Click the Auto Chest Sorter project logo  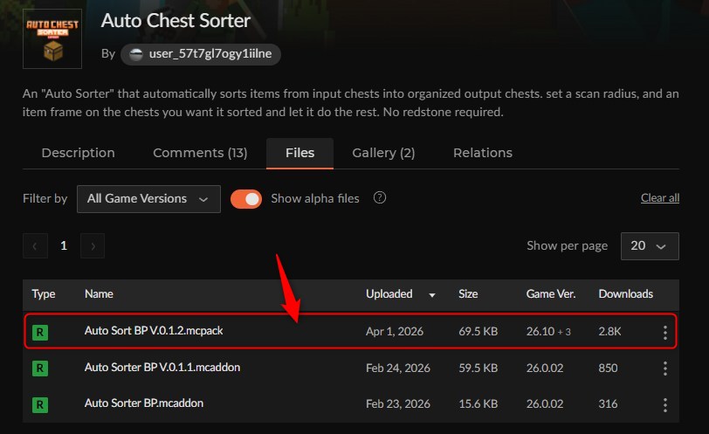click(x=52, y=39)
